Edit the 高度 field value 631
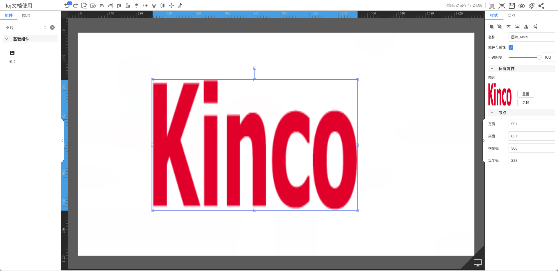The width and height of the screenshot is (558, 271). [532, 136]
